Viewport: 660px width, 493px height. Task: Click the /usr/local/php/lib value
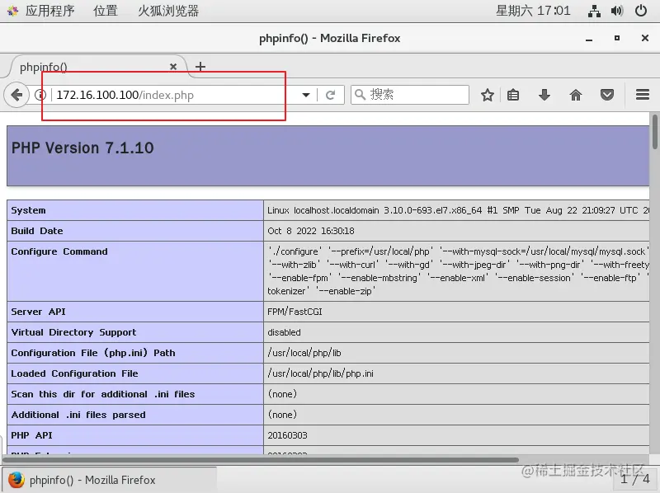tap(304, 353)
